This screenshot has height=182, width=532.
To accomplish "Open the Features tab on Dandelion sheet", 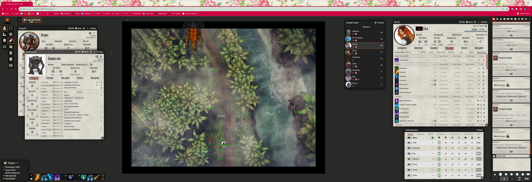I will 50,78.
